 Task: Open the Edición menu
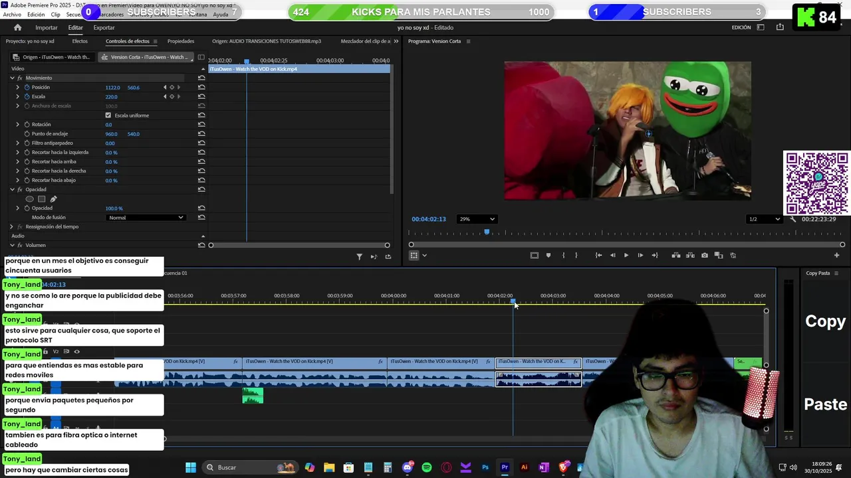(36, 15)
